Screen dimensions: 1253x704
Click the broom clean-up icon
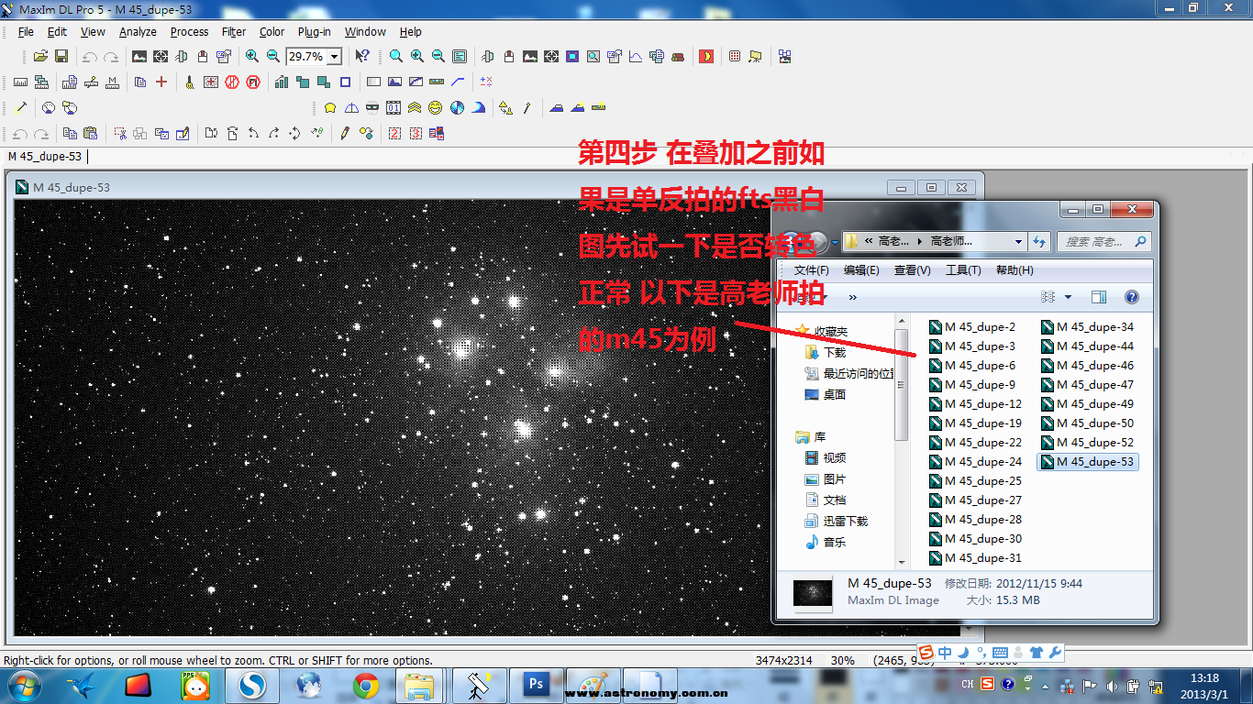(x=190, y=82)
